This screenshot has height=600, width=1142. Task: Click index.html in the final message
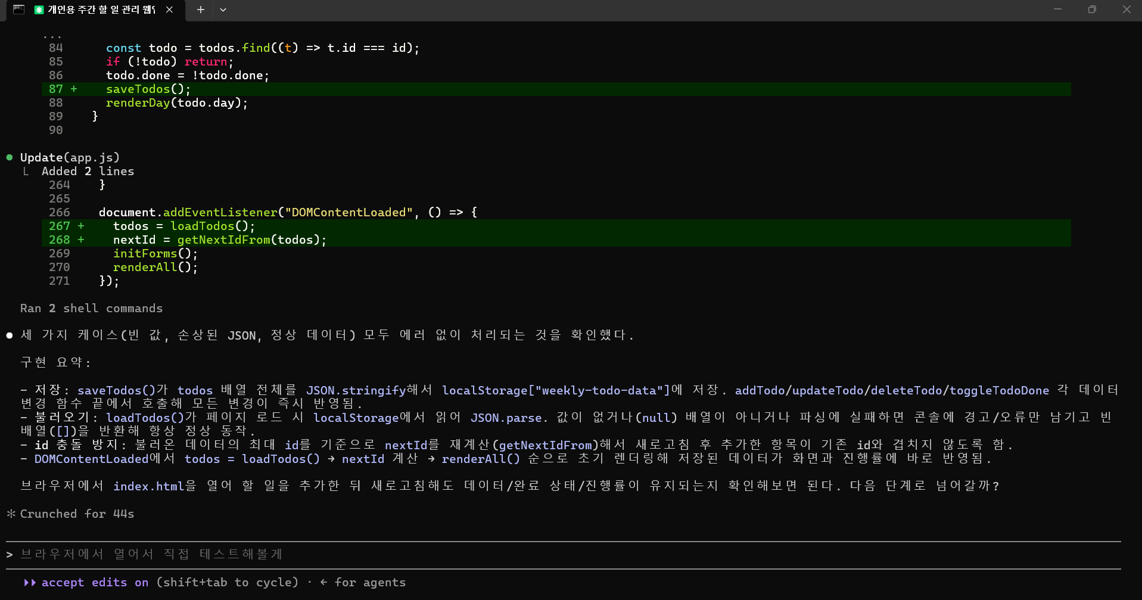click(149, 486)
